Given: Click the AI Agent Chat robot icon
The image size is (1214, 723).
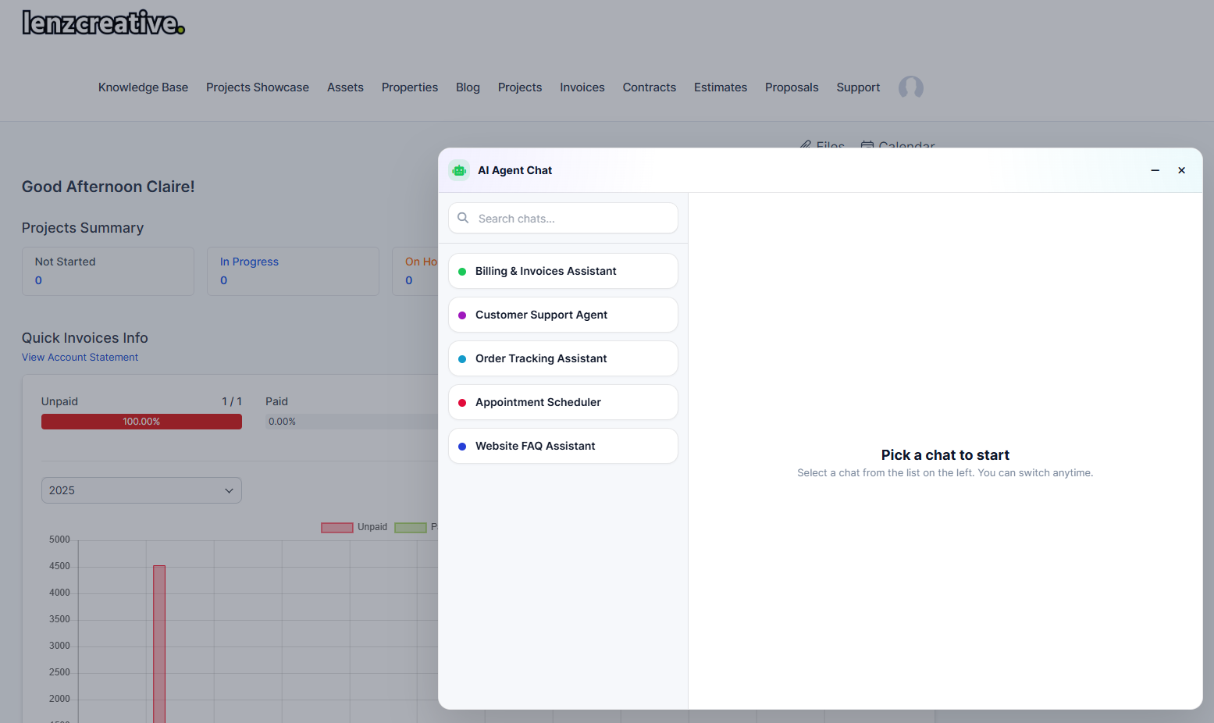Looking at the screenshot, I should point(459,170).
